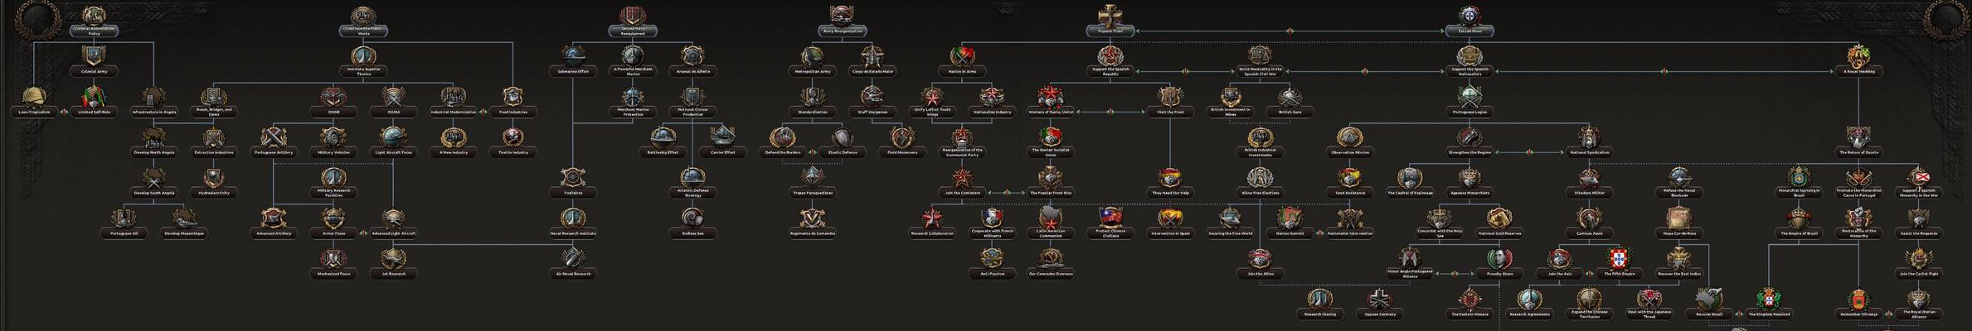Click the Luso-Tropicalism focus icon
Image resolution: width=1972 pixels, height=331 pixels.
pos(34,96)
